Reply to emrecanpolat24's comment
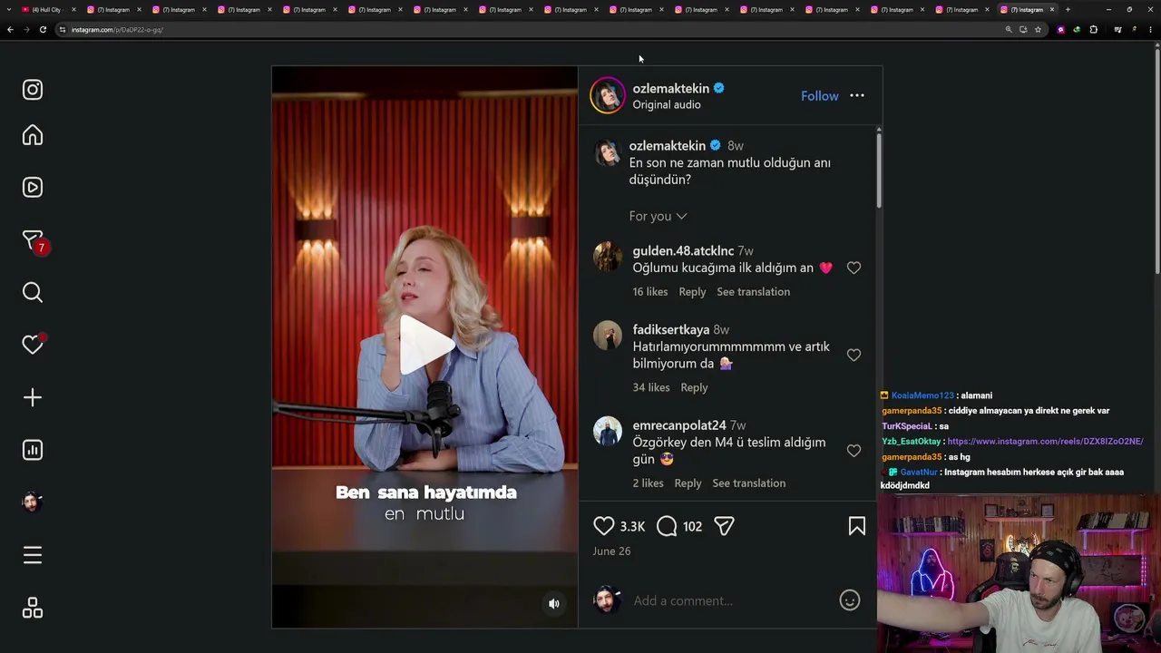Viewport: 1161px width, 653px height. tap(688, 483)
